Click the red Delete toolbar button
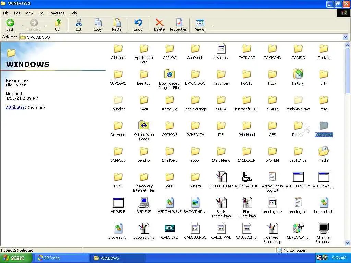Viewport: 351px width, 263px height. pos(159,25)
